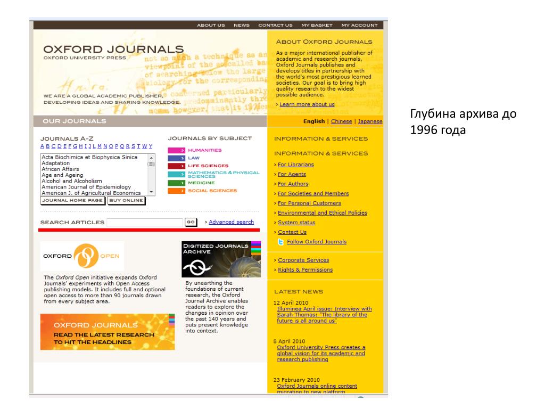Click the Journal Home Page button

72,200
